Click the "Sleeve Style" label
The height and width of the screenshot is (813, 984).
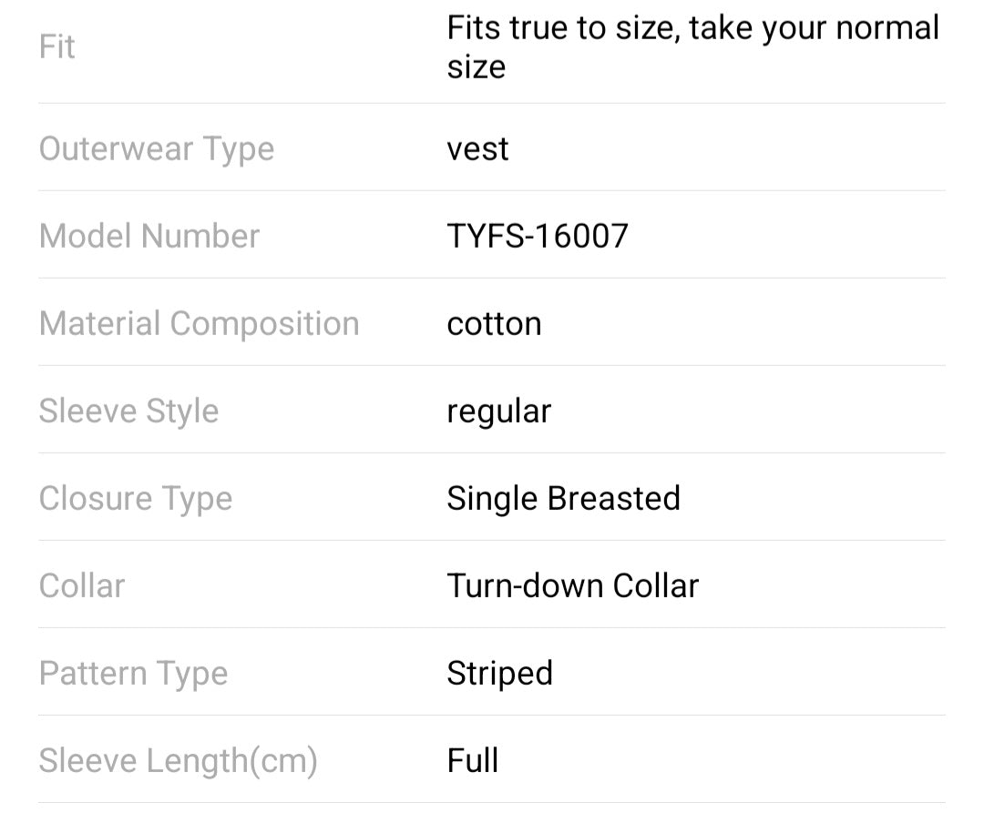(128, 411)
